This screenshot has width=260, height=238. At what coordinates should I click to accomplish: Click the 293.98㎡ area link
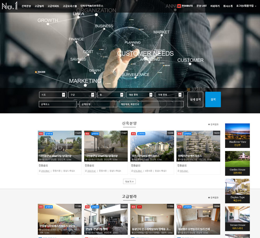pyautogui.click(x=45, y=171)
